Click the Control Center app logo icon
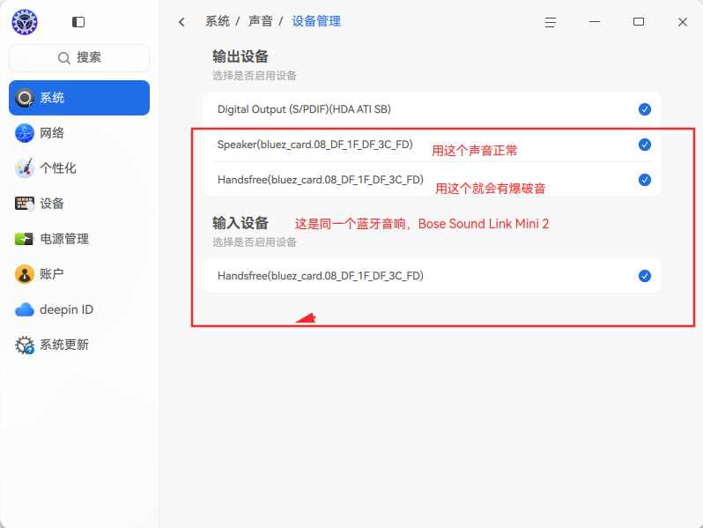Screen dimensions: 703x528 [x=25, y=22]
